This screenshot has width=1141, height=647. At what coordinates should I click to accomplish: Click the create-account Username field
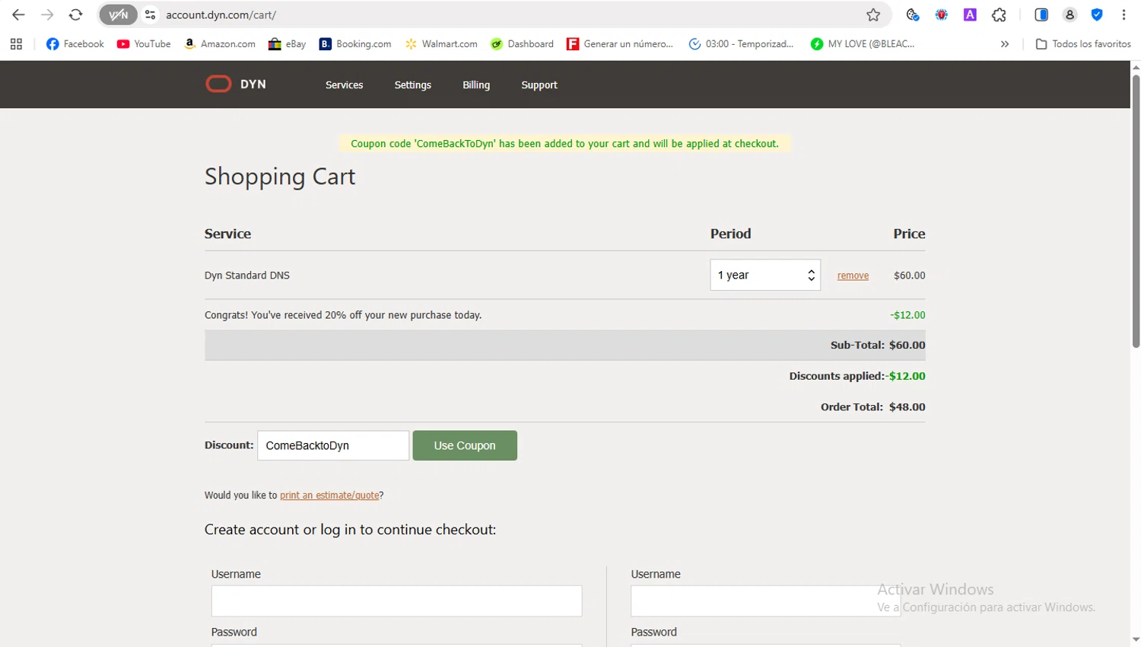coord(396,601)
